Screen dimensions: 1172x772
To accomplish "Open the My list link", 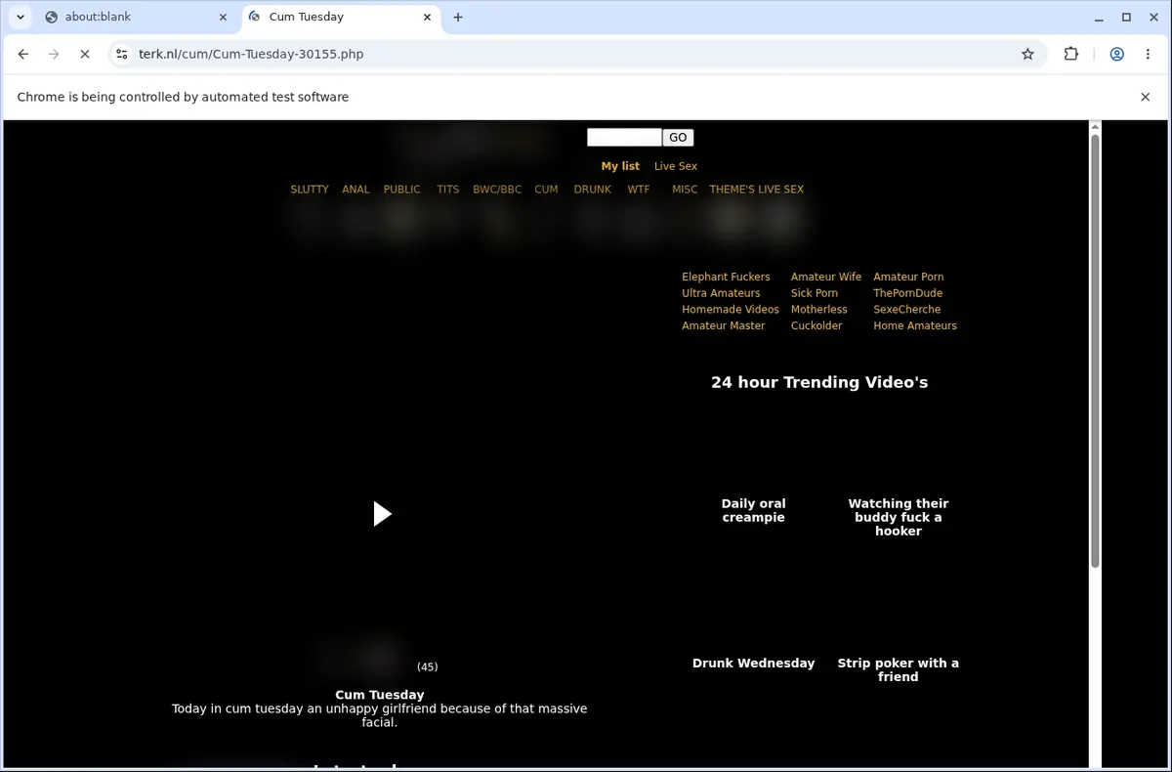I will pyautogui.click(x=620, y=166).
